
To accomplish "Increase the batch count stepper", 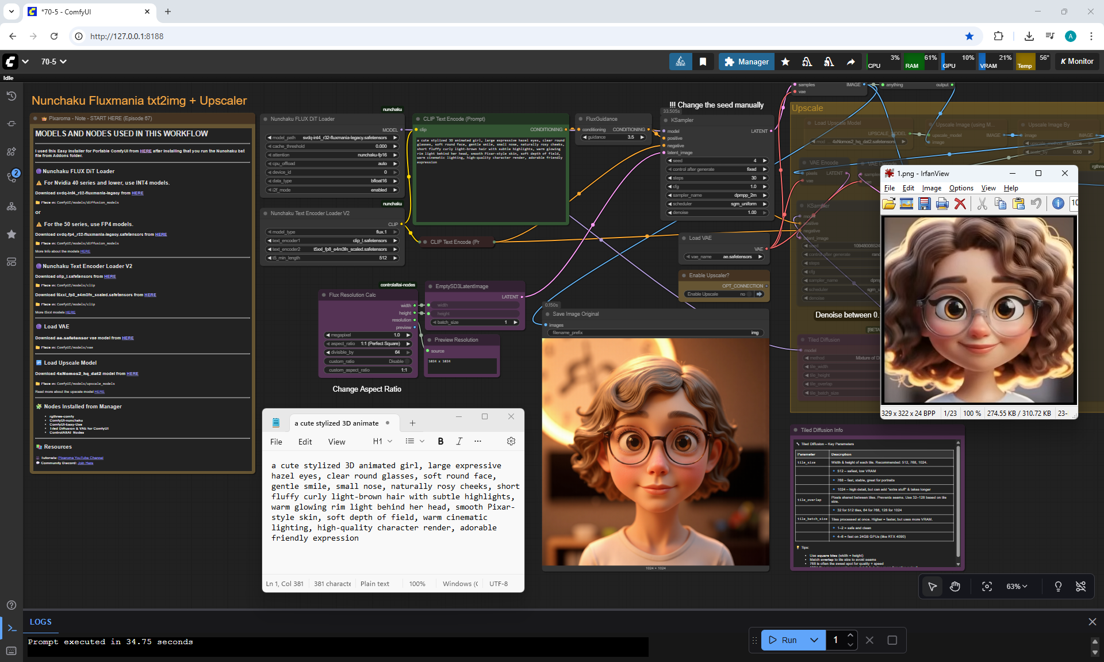I will [850, 636].
